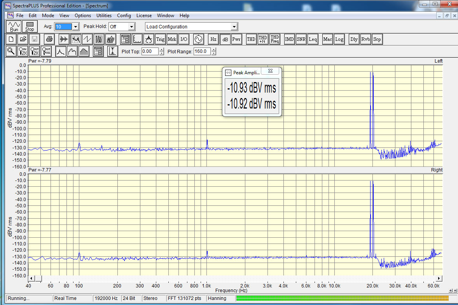The image size is (458, 305).
Task: Expand the Load Configuration dropdown
Action: click(234, 27)
